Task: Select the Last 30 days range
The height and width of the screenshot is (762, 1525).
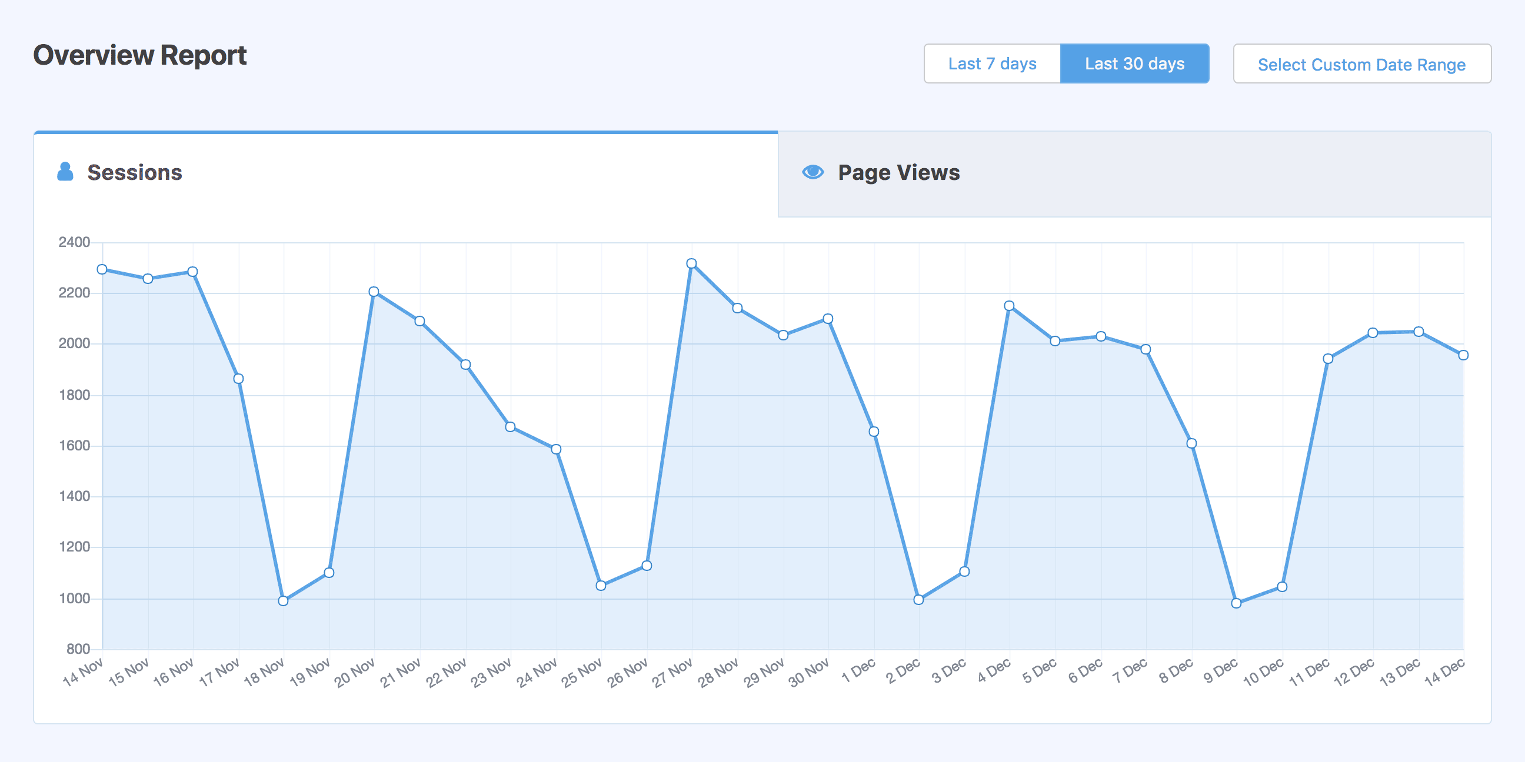Action: pos(1134,64)
